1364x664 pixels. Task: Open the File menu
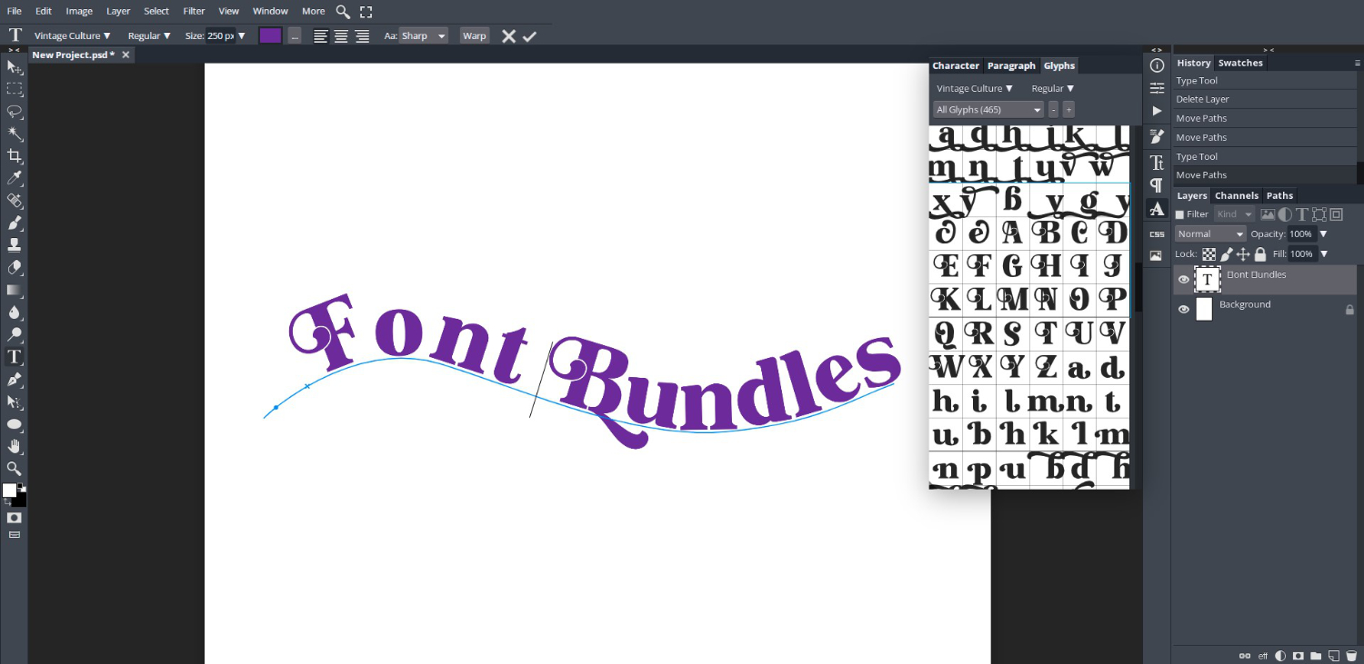click(15, 11)
